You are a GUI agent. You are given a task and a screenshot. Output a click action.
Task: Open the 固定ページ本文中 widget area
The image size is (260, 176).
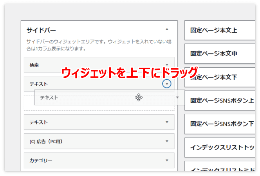tap(220, 54)
